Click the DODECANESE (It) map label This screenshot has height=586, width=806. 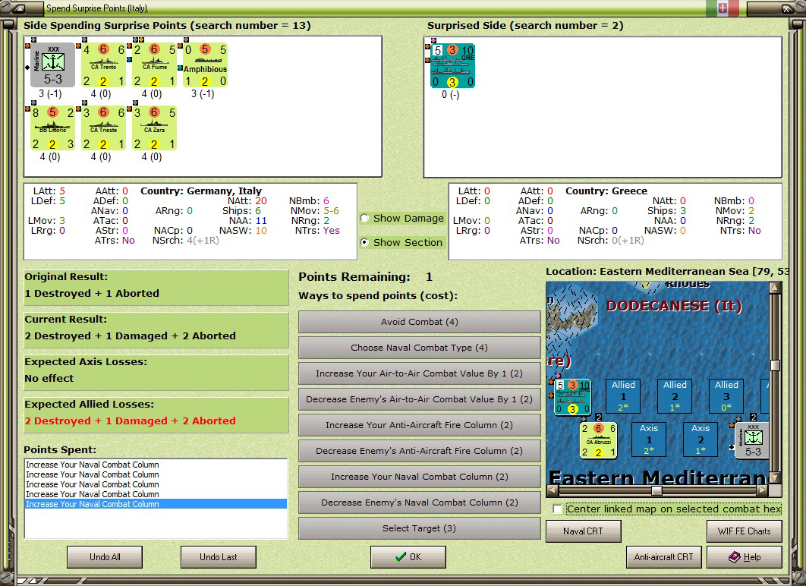pos(674,306)
